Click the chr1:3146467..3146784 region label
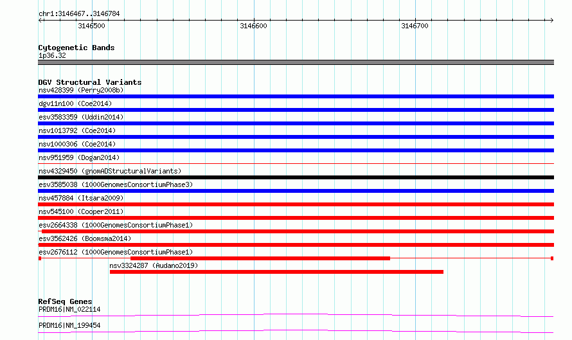The image size is (572, 340). pyautogui.click(x=79, y=13)
